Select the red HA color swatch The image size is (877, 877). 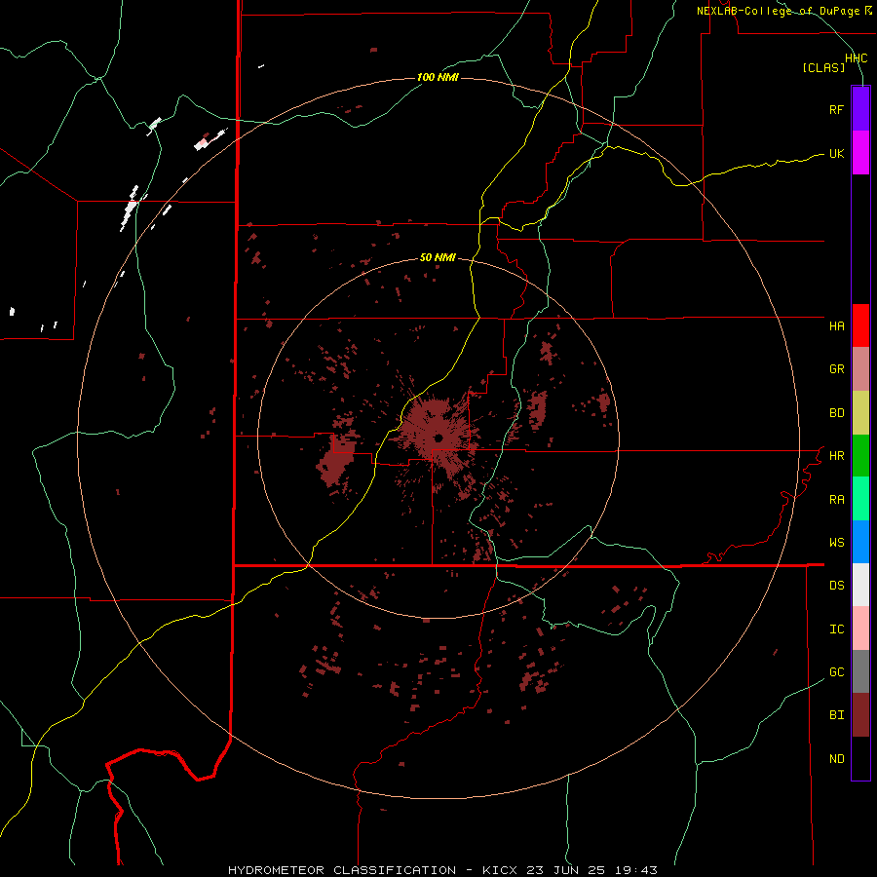[860, 325]
